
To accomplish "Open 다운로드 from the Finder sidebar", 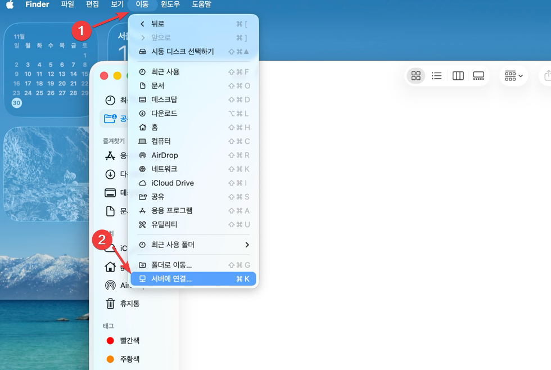I will pyautogui.click(x=116, y=174).
